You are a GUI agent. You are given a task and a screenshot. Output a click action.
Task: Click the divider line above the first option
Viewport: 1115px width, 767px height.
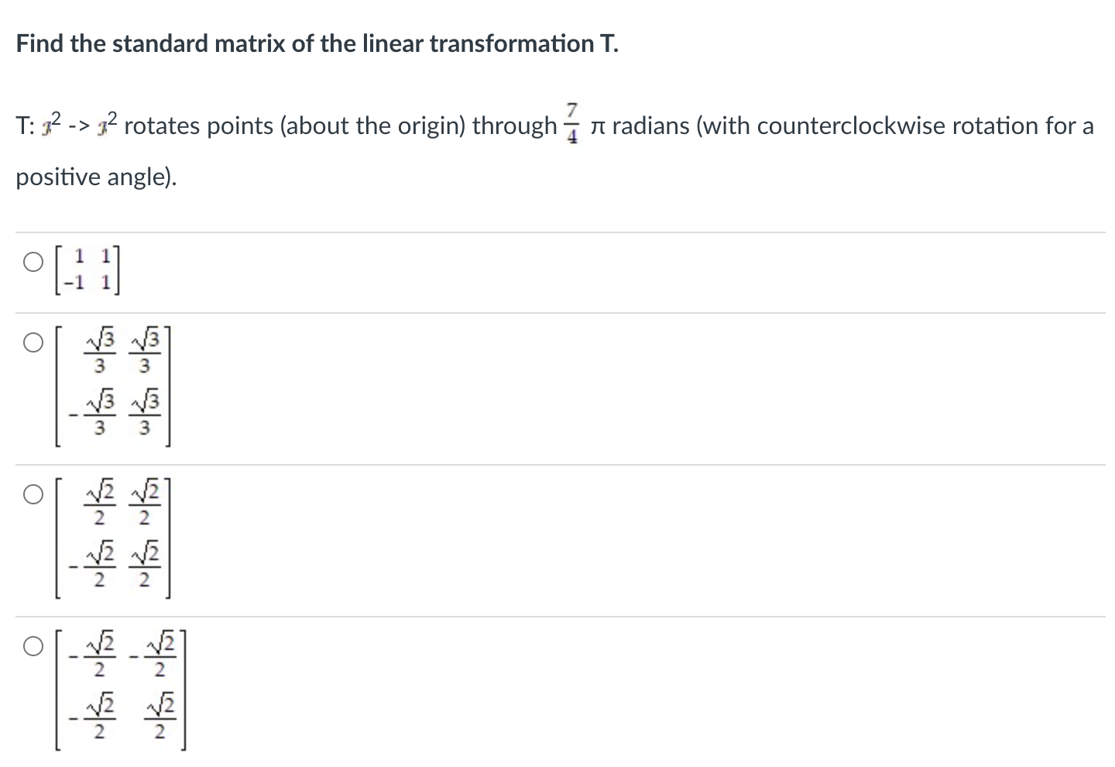pyautogui.click(x=557, y=232)
